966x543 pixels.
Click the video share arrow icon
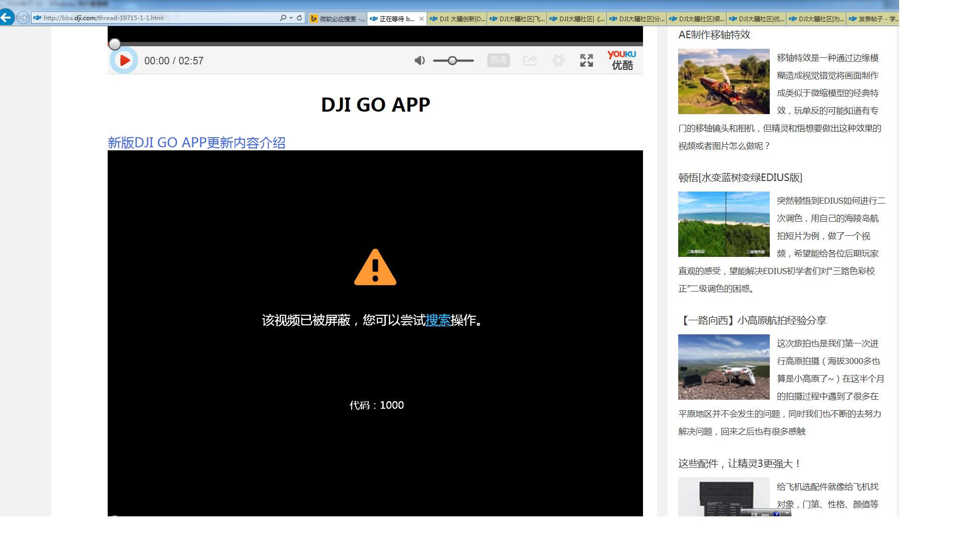point(530,60)
